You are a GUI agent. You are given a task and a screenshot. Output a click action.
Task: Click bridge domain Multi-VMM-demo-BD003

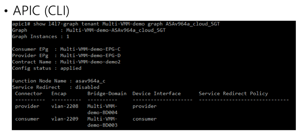click(102, 122)
